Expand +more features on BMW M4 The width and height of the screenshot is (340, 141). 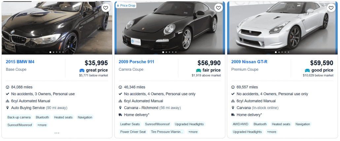[x=42, y=125]
